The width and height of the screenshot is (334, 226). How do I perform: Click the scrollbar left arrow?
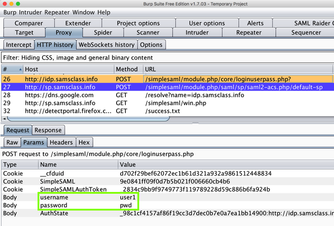point(4,119)
